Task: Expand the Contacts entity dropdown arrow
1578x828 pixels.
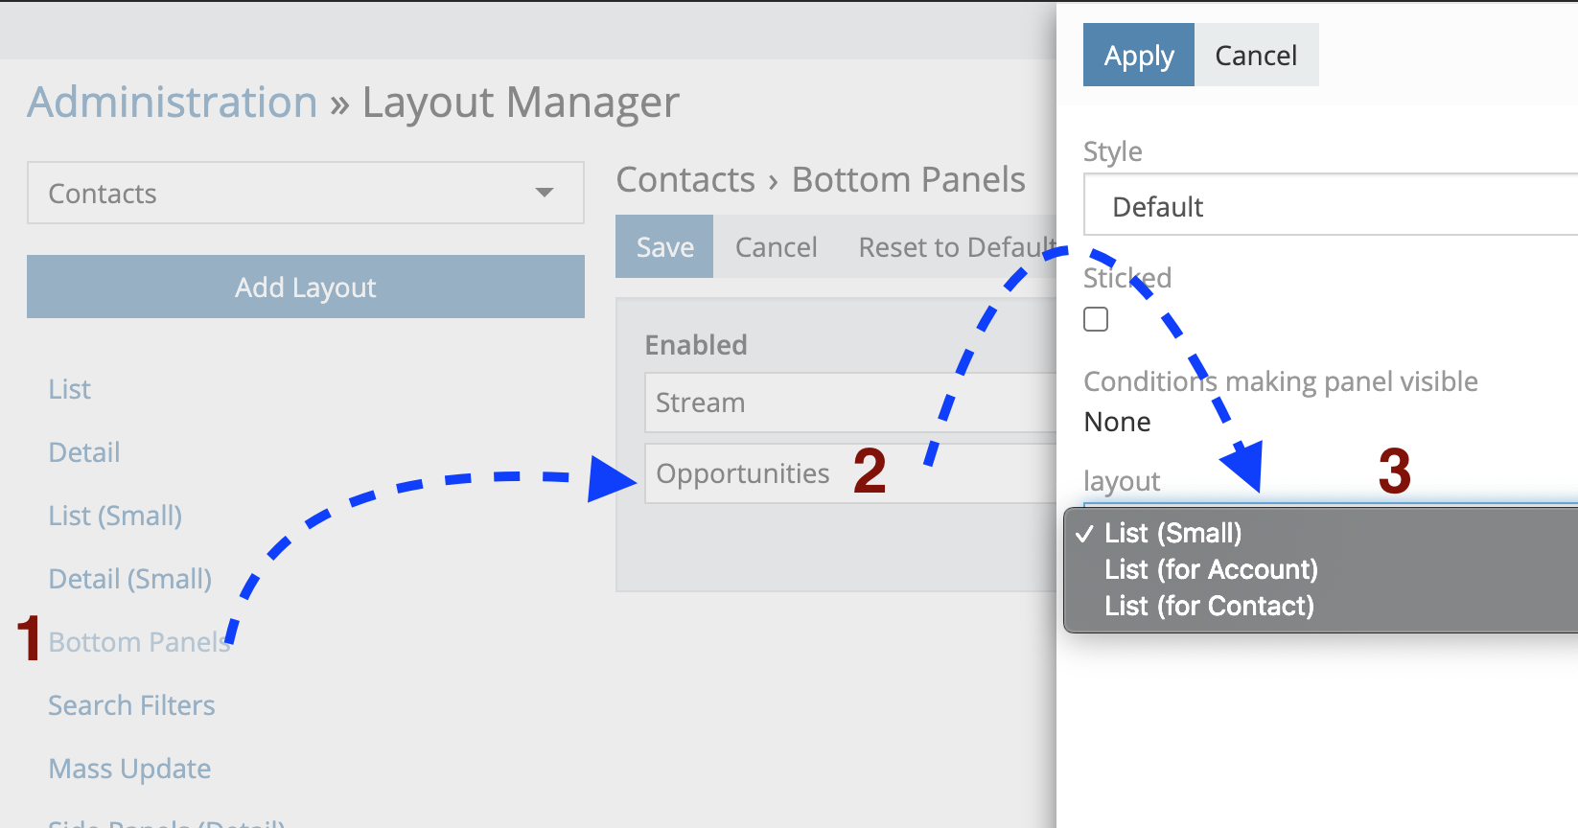Action: tap(545, 193)
